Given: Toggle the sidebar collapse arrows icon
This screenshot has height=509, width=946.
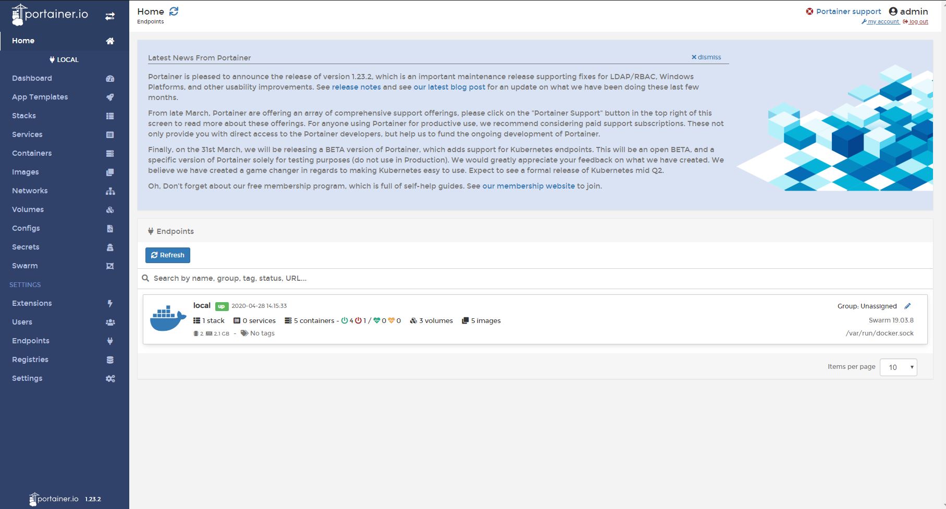Looking at the screenshot, I should click(110, 16).
